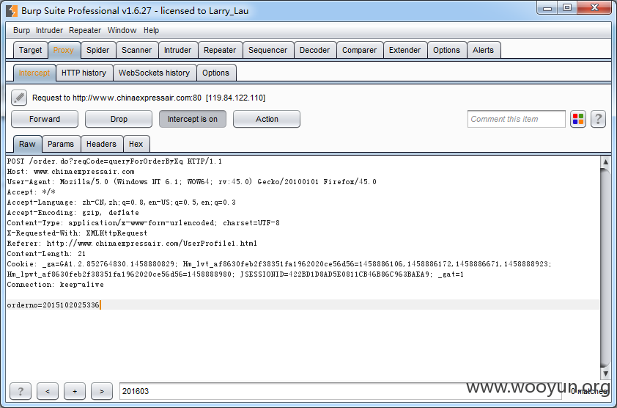Click the Host header line
This screenshot has height=408, width=617.
71,172
